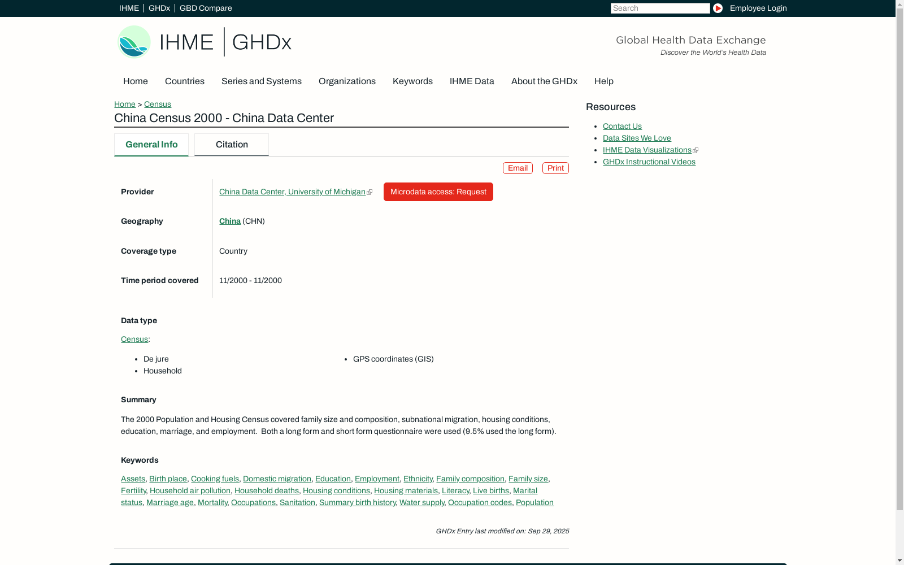Viewport: 904px width, 565px height.
Task: Click scrollbar down arrow
Action: 899,560
